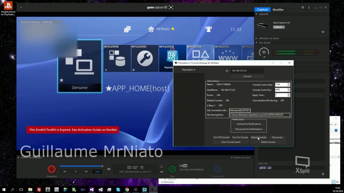Image resolution: width=344 pixels, height=193 pixels.
Task: Open the Windows Start menu
Action: (4, 190)
